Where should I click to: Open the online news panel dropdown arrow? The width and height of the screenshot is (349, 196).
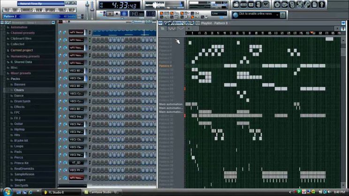coord(277,15)
